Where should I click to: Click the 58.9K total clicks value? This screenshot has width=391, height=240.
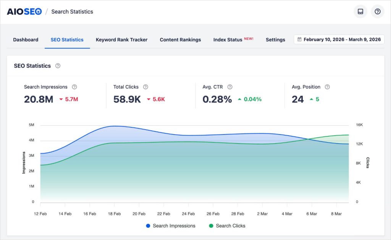[x=127, y=99]
